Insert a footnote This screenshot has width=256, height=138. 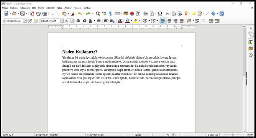174,13
